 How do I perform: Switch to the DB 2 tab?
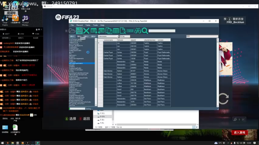[79, 36]
